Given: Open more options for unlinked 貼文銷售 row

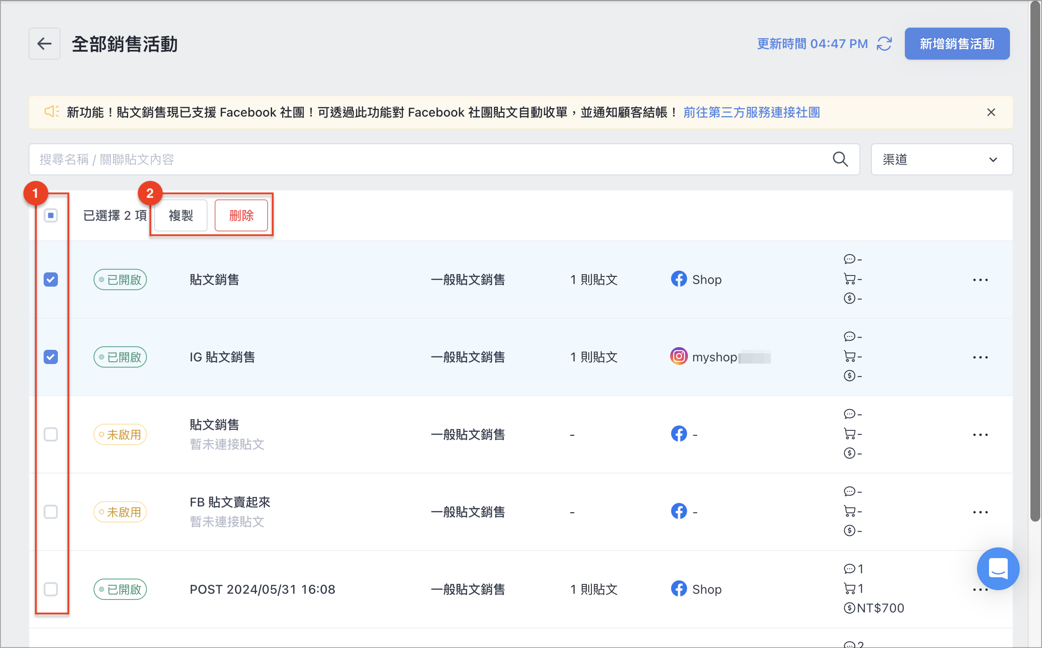Looking at the screenshot, I should pos(980,435).
